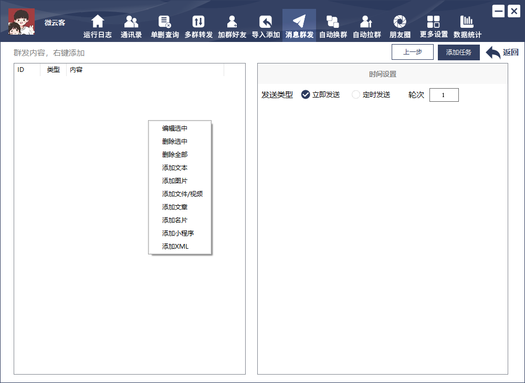Click the 返回 back arrow
The image size is (525, 383).
click(x=502, y=52)
